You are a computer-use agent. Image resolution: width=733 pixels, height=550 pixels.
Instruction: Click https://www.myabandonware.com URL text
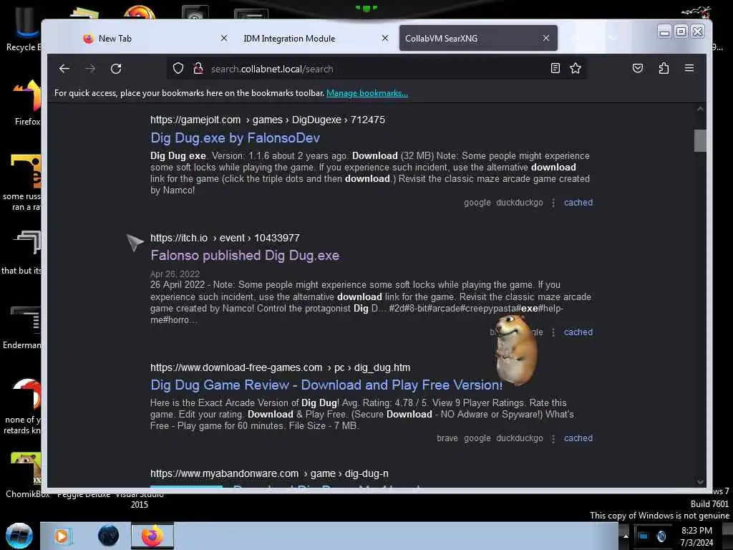pos(224,474)
